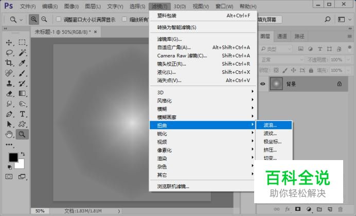Toggle pixel layer filter icon
356x216 pixels.
point(300,49)
